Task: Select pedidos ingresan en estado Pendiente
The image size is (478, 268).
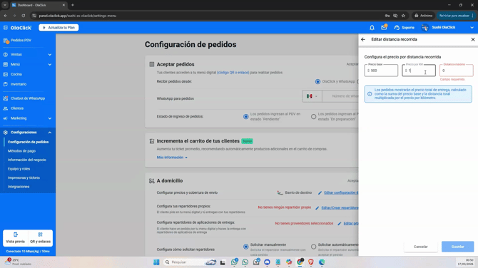Action: (x=245, y=117)
